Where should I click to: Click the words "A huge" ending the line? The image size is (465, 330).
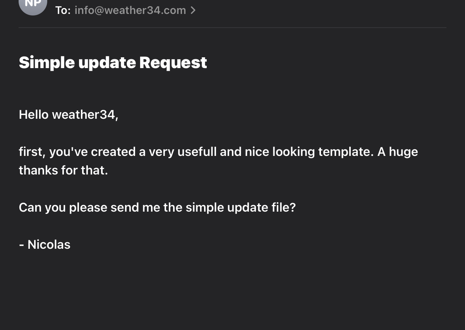tap(398, 152)
